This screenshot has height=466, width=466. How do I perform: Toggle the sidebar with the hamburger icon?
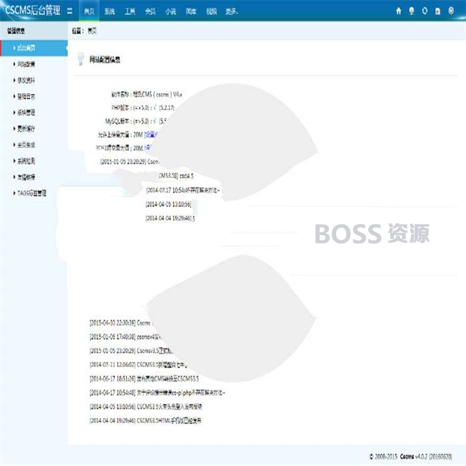(69, 11)
